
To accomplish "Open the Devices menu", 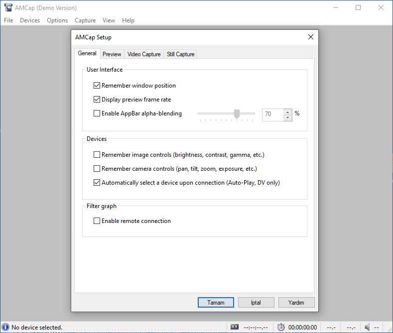I will coord(30,20).
